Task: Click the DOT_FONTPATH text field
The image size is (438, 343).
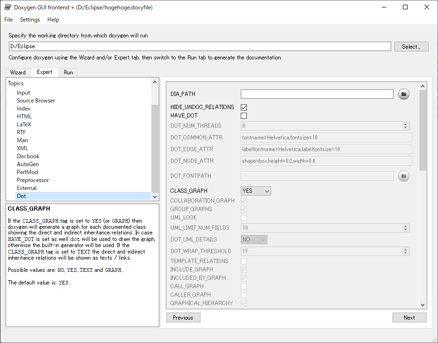Action: click(x=317, y=176)
